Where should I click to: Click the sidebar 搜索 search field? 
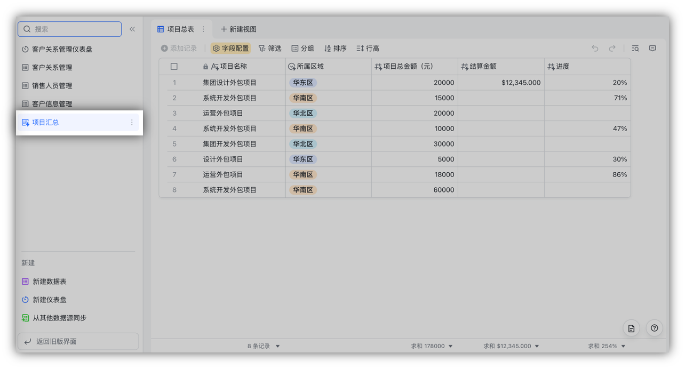point(69,28)
